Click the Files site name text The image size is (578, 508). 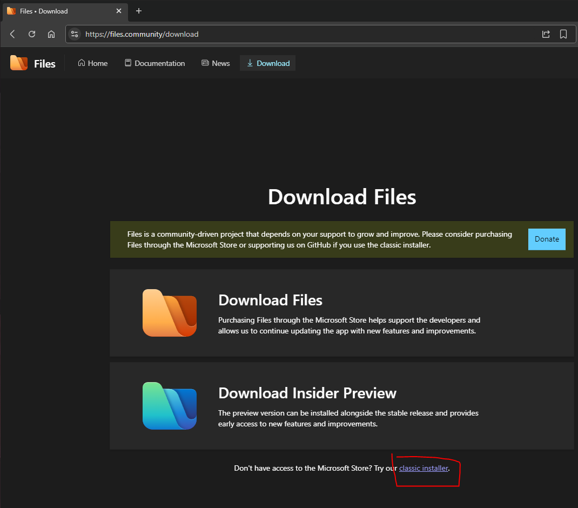pos(45,64)
